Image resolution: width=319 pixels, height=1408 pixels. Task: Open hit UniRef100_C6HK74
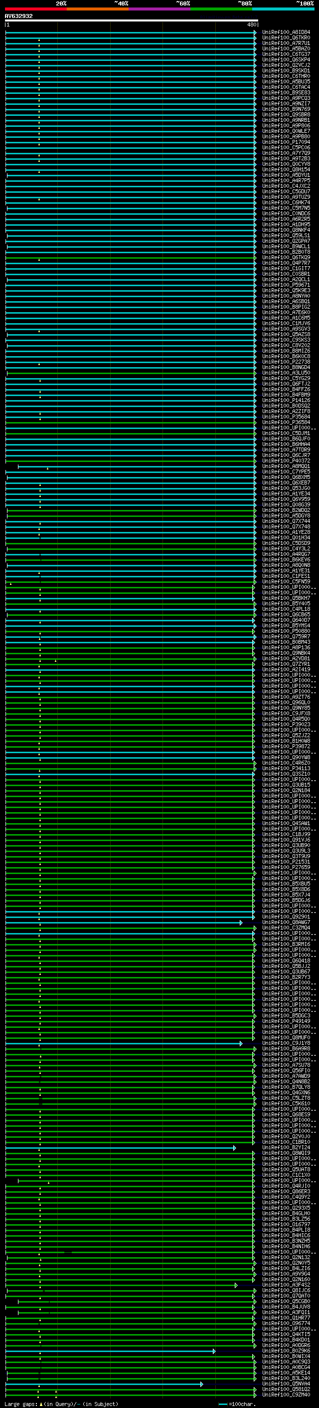point(286,203)
